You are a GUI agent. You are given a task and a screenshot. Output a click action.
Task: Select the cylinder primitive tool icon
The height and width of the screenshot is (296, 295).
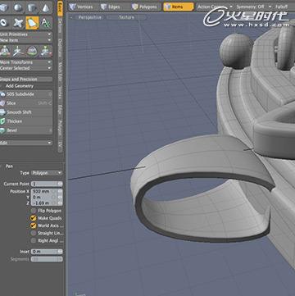pyautogui.click(x=32, y=7)
